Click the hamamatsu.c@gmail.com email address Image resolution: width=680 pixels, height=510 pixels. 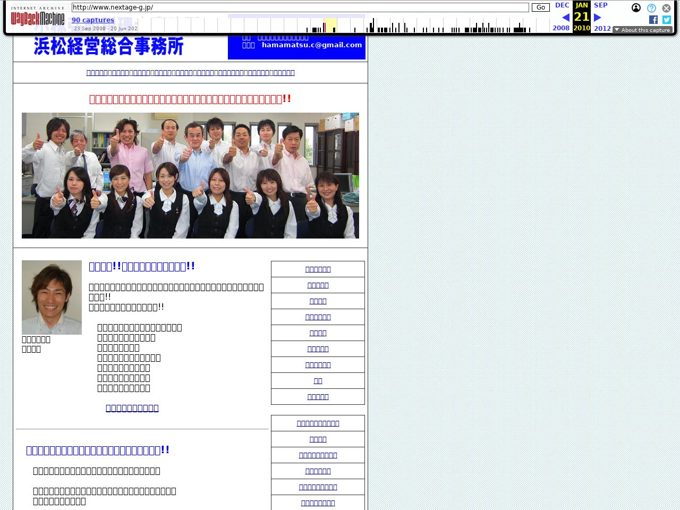[311, 45]
